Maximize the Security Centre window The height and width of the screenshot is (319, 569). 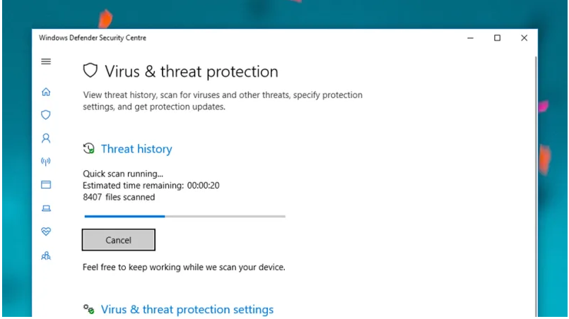[x=497, y=37]
